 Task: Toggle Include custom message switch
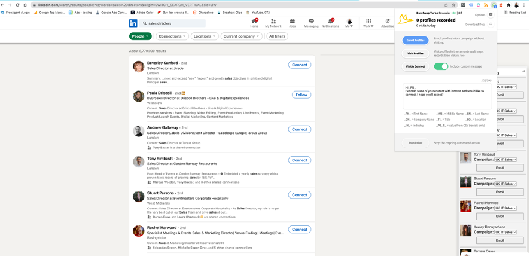coord(441,66)
